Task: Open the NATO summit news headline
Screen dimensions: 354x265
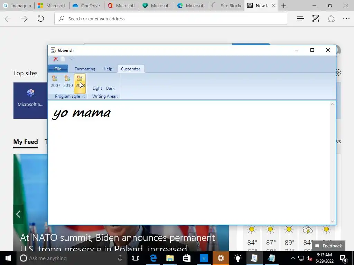Action: point(118,243)
